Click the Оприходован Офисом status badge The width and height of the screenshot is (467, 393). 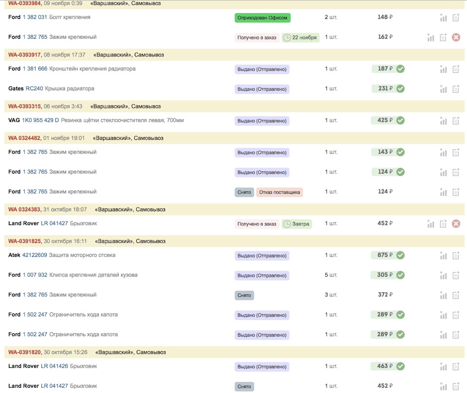click(262, 18)
